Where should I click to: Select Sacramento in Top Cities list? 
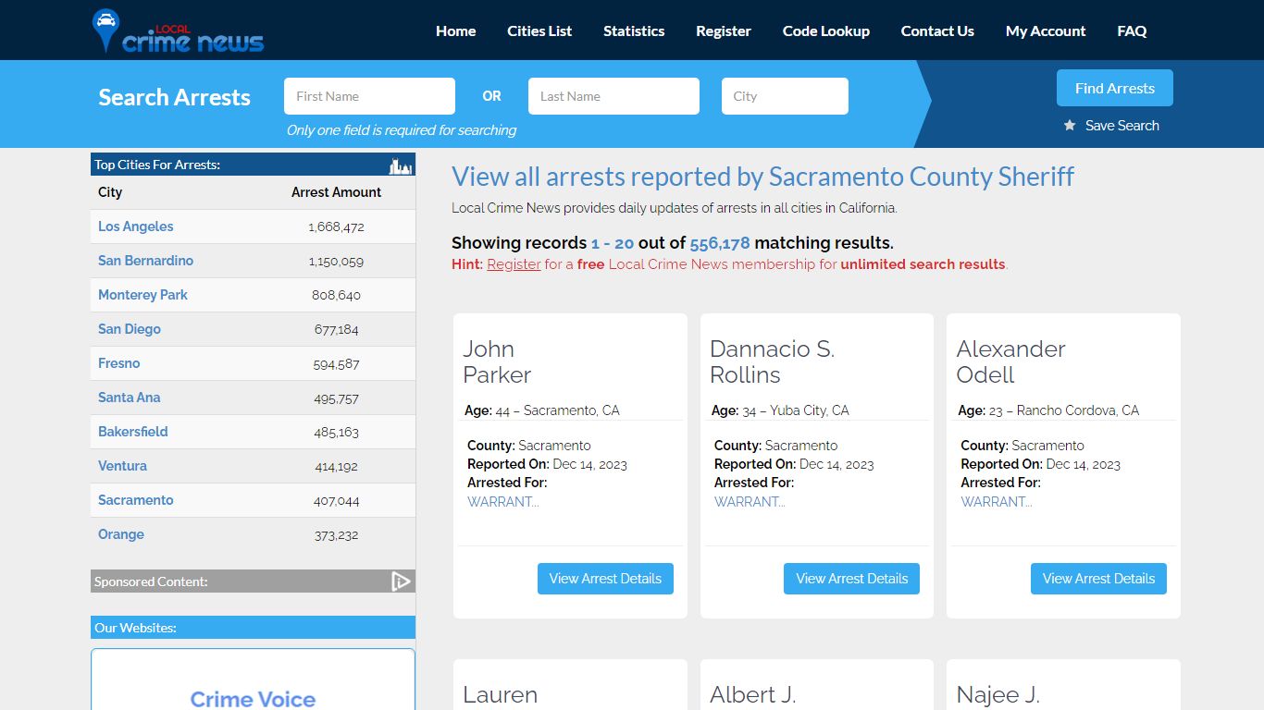(x=136, y=500)
